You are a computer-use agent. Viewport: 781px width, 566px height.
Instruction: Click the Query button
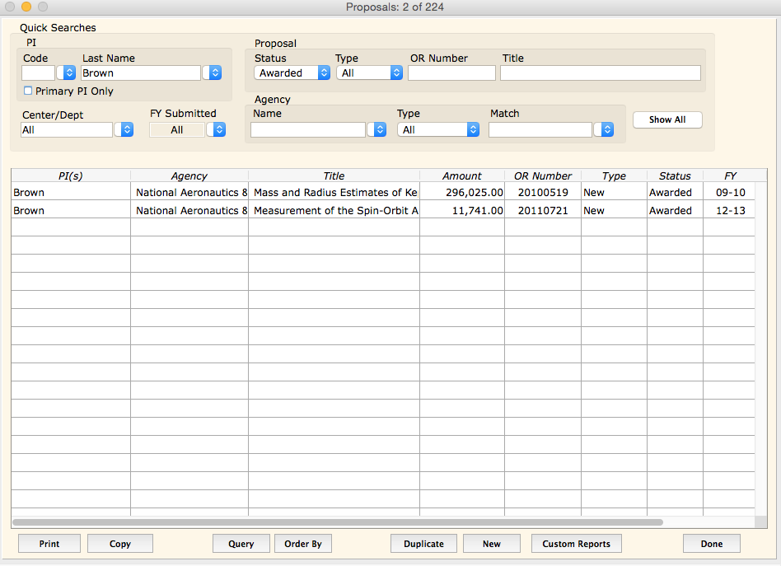coord(241,544)
